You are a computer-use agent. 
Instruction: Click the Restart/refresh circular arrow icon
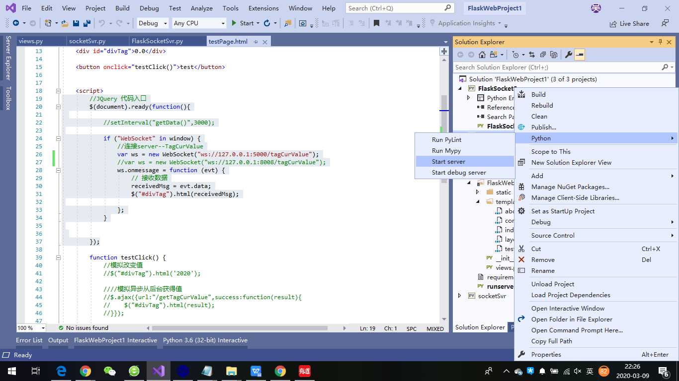tap(267, 23)
